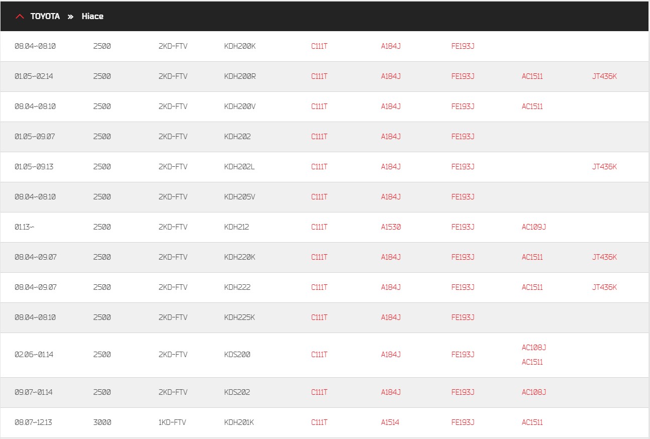Open the AC108J link in the KDS200 row

coord(534,348)
